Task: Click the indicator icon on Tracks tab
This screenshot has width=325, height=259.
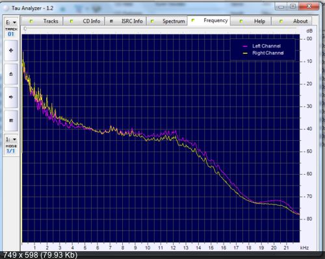Action: pyautogui.click(x=31, y=21)
